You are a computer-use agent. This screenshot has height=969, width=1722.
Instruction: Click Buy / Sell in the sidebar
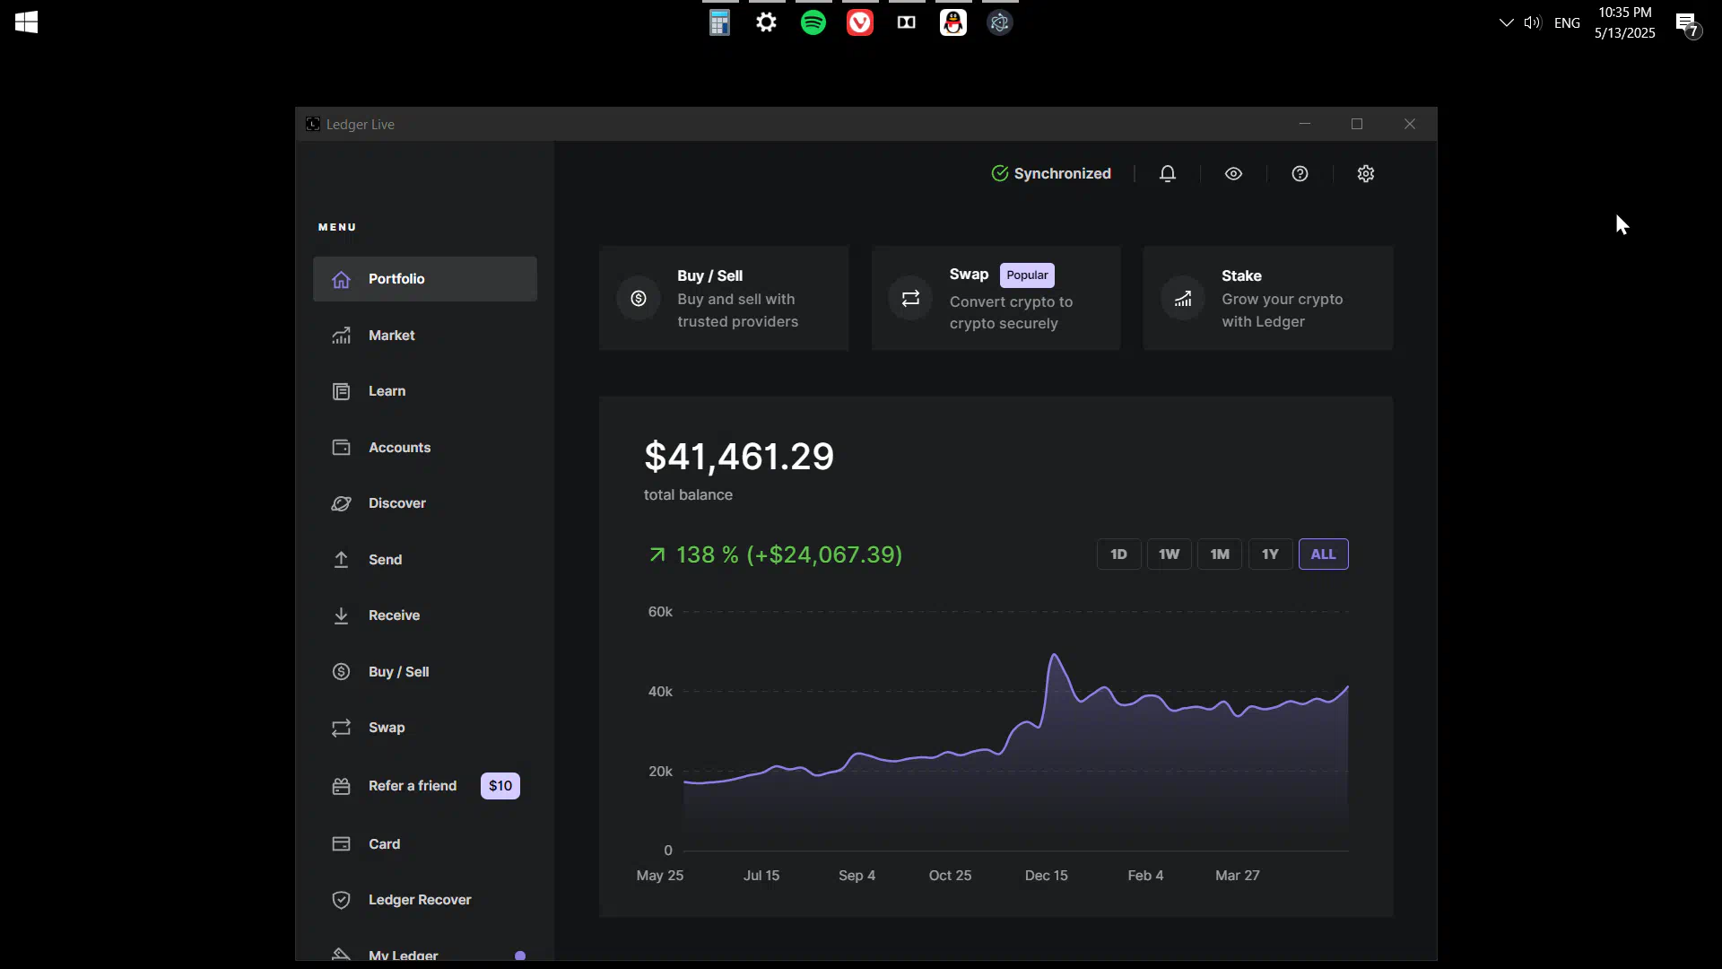pos(425,672)
